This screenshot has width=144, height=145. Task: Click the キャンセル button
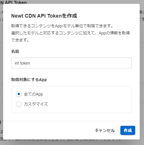coord(105,130)
